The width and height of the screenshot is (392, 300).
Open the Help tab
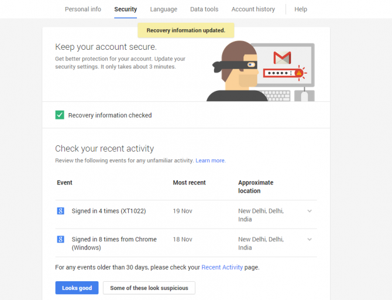tap(301, 9)
